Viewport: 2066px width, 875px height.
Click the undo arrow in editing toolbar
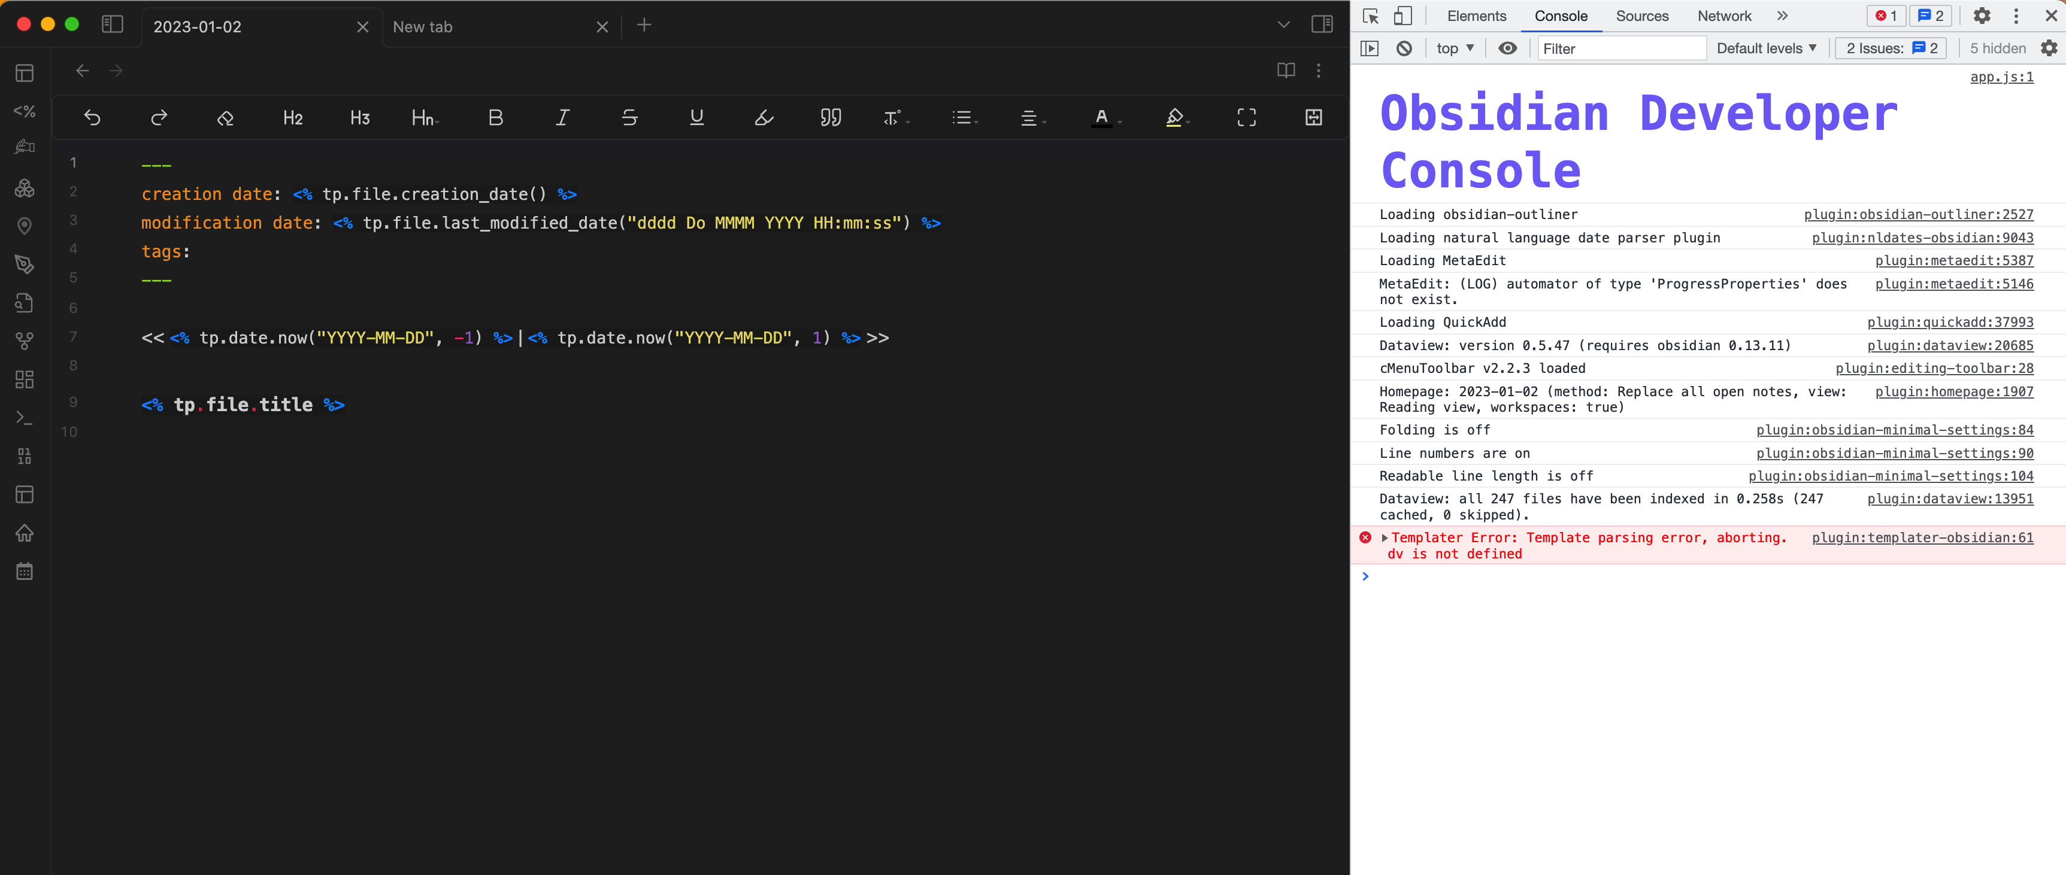92,118
